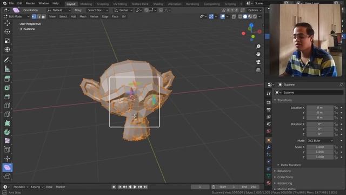Select the Rip Region tool
The image size is (346, 195).
[7, 177]
